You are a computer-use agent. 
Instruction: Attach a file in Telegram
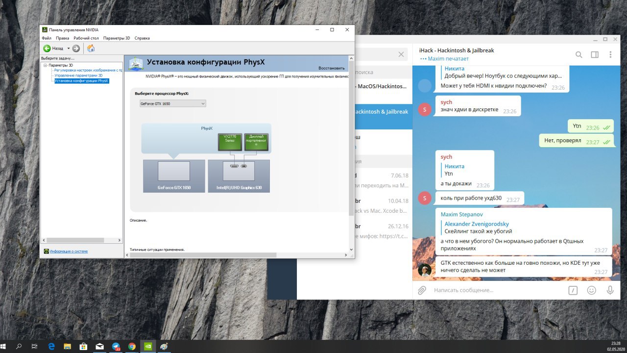pos(422,290)
